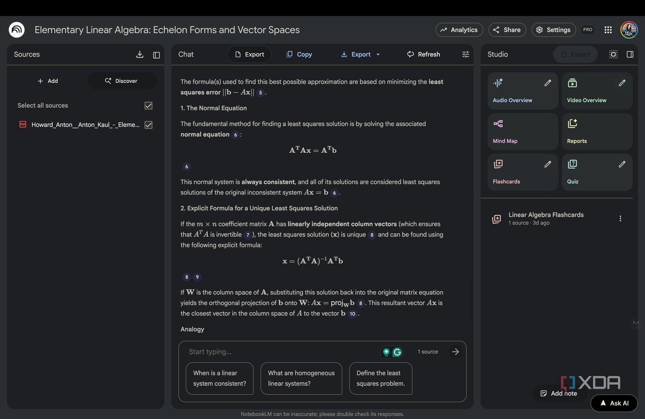Viewport: 645px width, 419px height.
Task: Open Reports in Studio
Action: [597, 132]
